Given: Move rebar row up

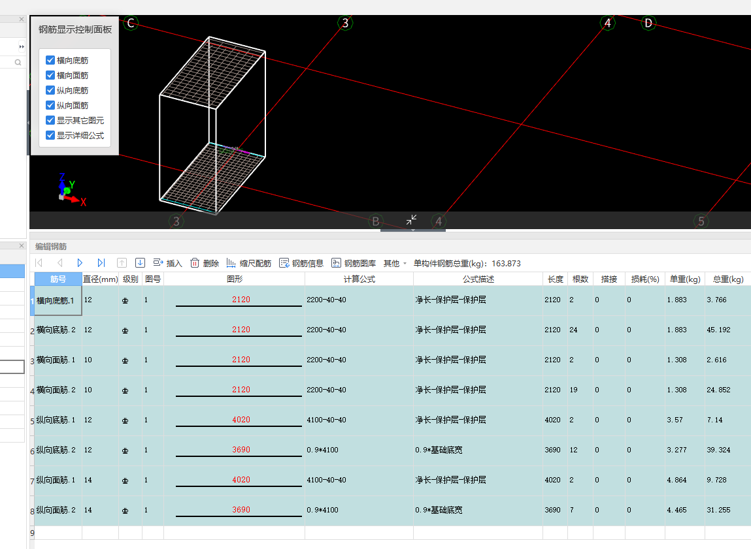Looking at the screenshot, I should coord(122,263).
